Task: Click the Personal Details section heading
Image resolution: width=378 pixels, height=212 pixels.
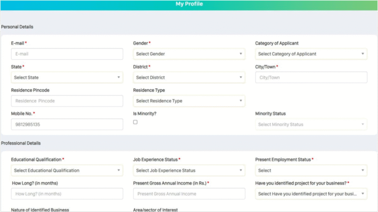Action: point(17,27)
